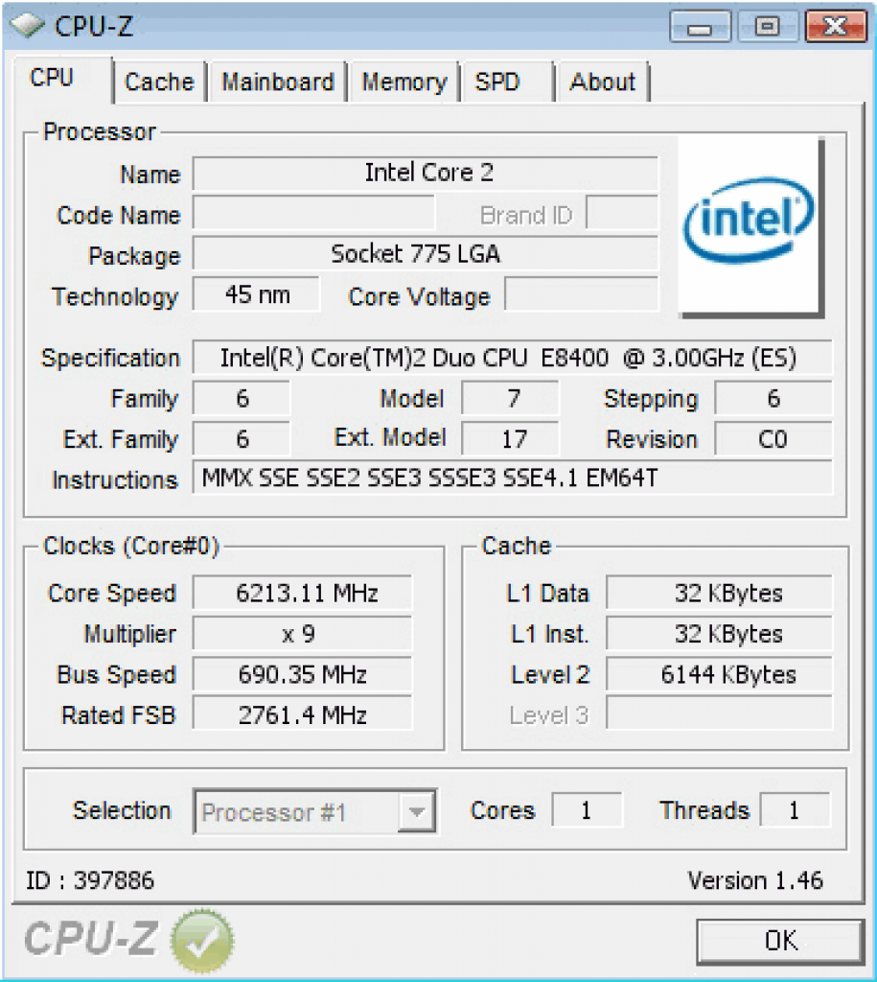Select the SPD tab
This screenshot has width=877, height=982.
[x=507, y=82]
